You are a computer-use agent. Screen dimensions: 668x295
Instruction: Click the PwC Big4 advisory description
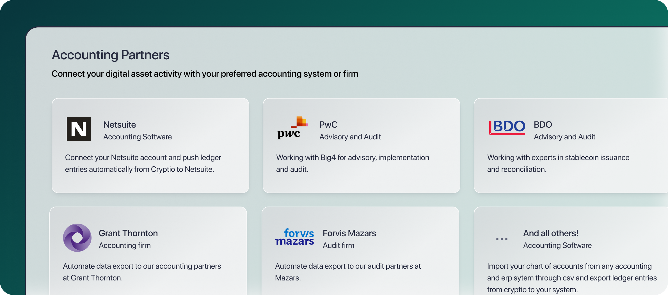click(353, 163)
